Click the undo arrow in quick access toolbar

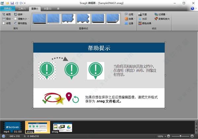(x=17, y=3)
